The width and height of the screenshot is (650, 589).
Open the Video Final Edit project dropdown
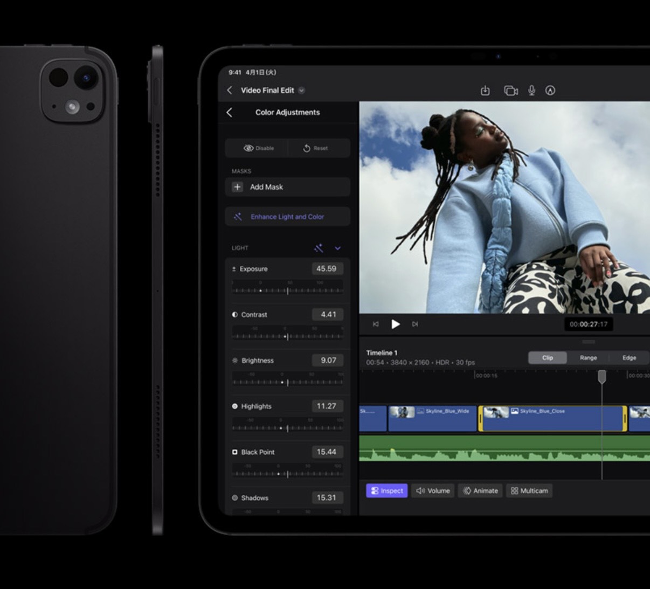click(301, 91)
